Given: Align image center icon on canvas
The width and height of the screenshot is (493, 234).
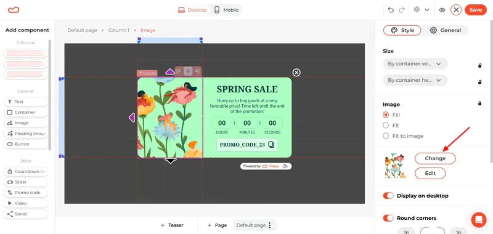Looking at the screenshot, I should click(x=188, y=71).
